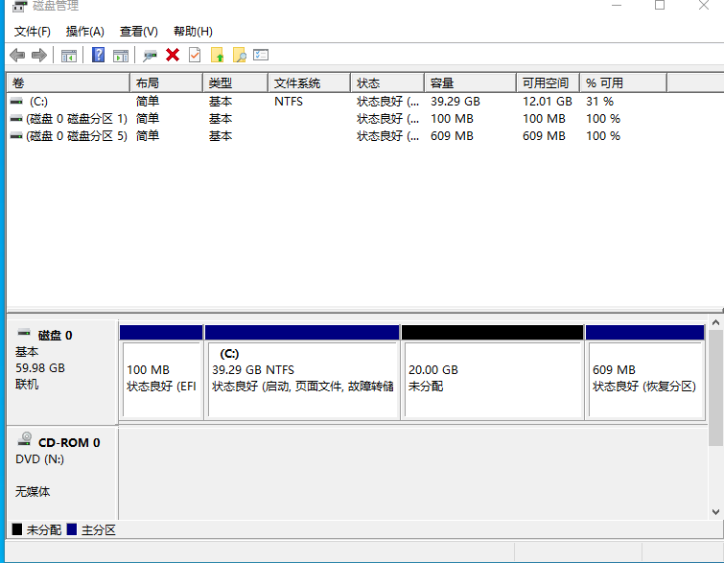Open the 操作(A) menu

(x=84, y=32)
